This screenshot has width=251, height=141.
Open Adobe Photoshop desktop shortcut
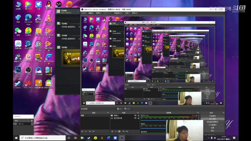[18, 72]
